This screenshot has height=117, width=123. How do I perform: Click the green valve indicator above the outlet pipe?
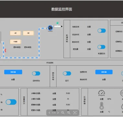(x=58, y=23)
